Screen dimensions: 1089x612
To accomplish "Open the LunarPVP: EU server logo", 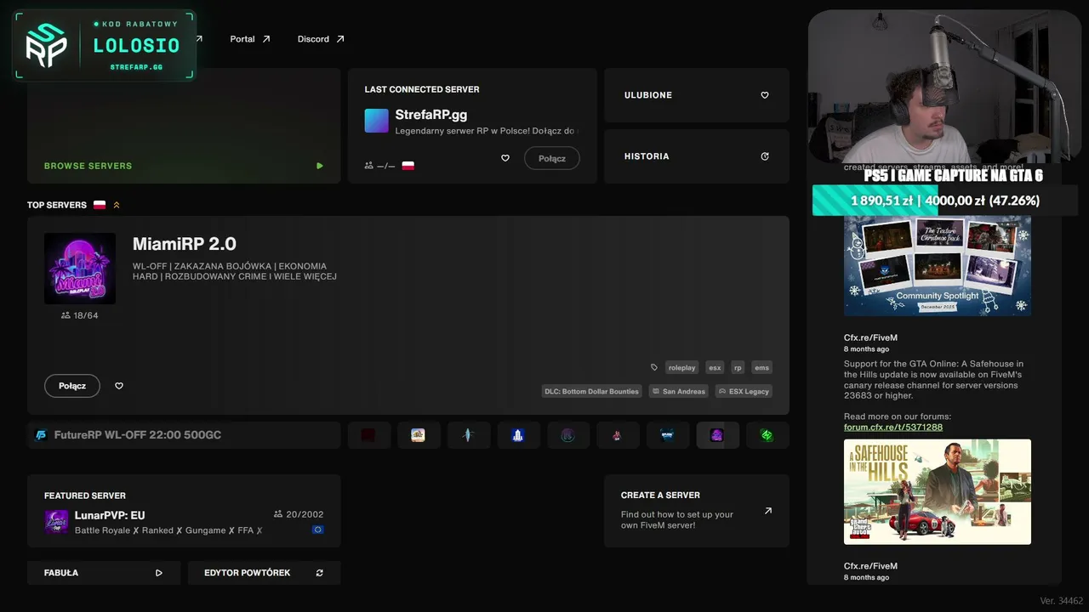I will pos(56,522).
